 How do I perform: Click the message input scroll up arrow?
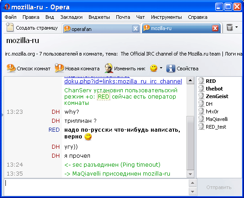tap(192, 183)
